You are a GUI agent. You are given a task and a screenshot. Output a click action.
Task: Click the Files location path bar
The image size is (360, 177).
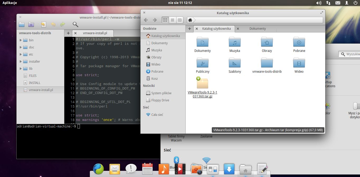(255, 20)
